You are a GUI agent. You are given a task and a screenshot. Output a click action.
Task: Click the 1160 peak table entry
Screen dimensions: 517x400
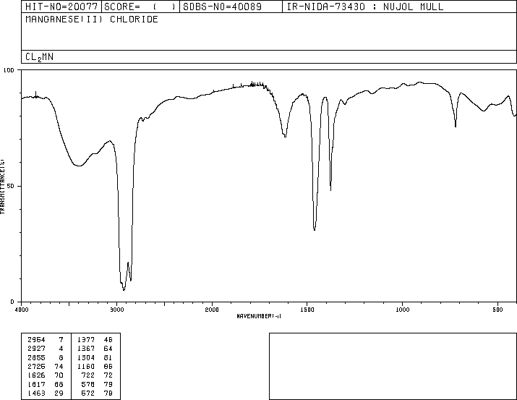tap(86, 366)
